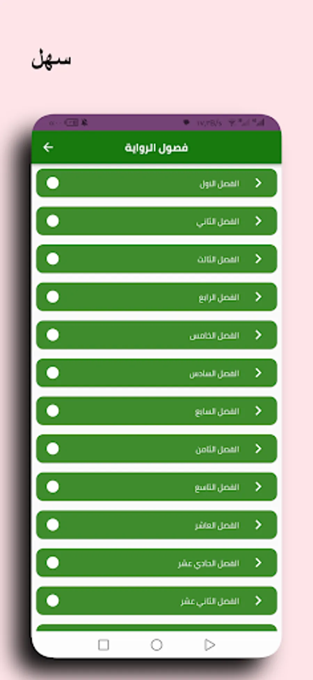Image resolution: width=313 pixels, height=680 pixels.
Task: Mark the circle beside الفصل السادس
Action: pos(53,373)
